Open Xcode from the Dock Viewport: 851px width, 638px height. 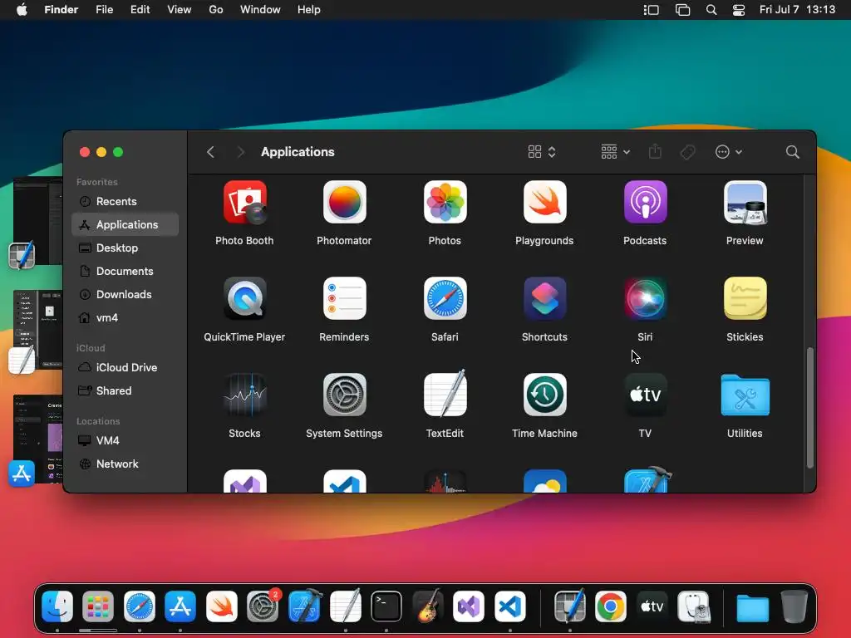(304, 606)
